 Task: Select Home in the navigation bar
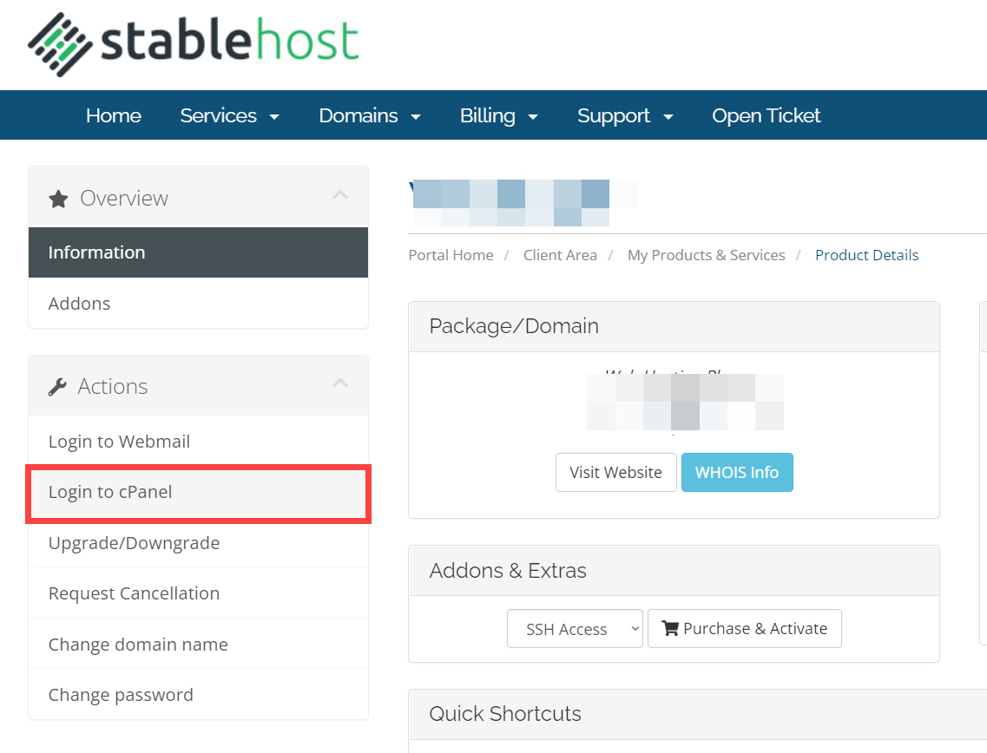point(113,115)
